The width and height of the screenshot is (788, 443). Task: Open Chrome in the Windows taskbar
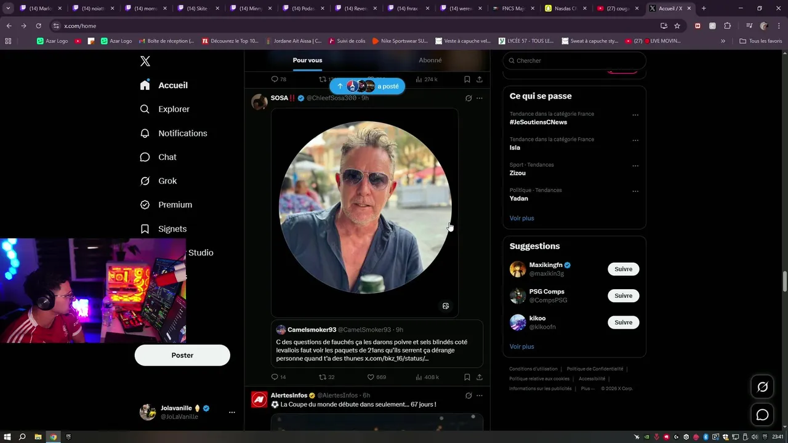tap(54, 437)
